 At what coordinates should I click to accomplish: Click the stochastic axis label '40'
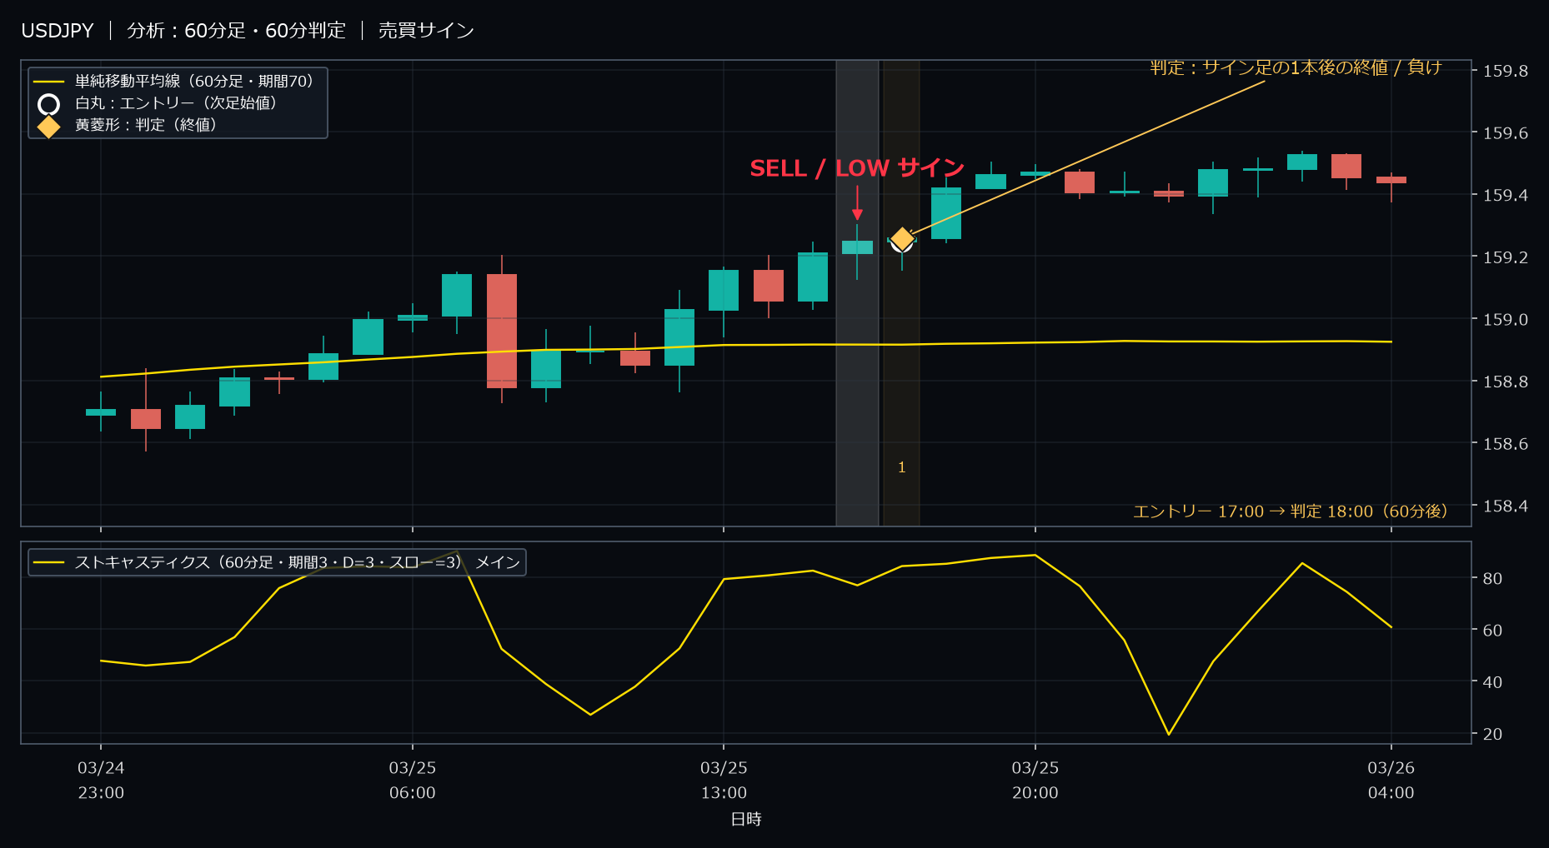click(1492, 682)
